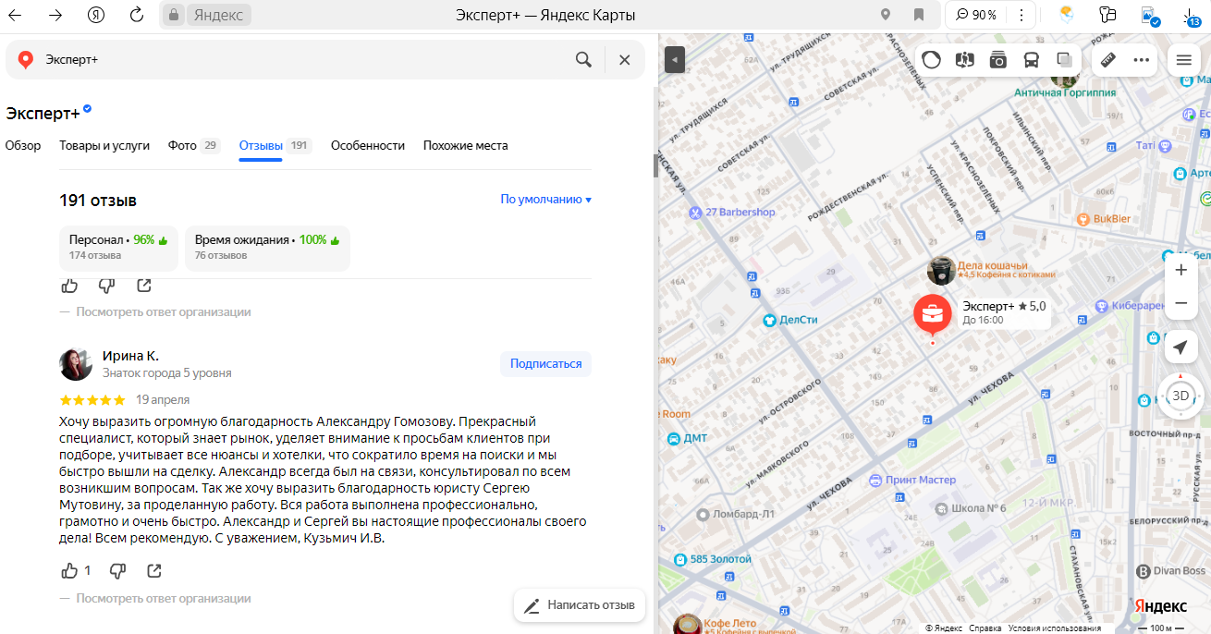
Task: Toggle 3D map view
Action: click(1180, 396)
